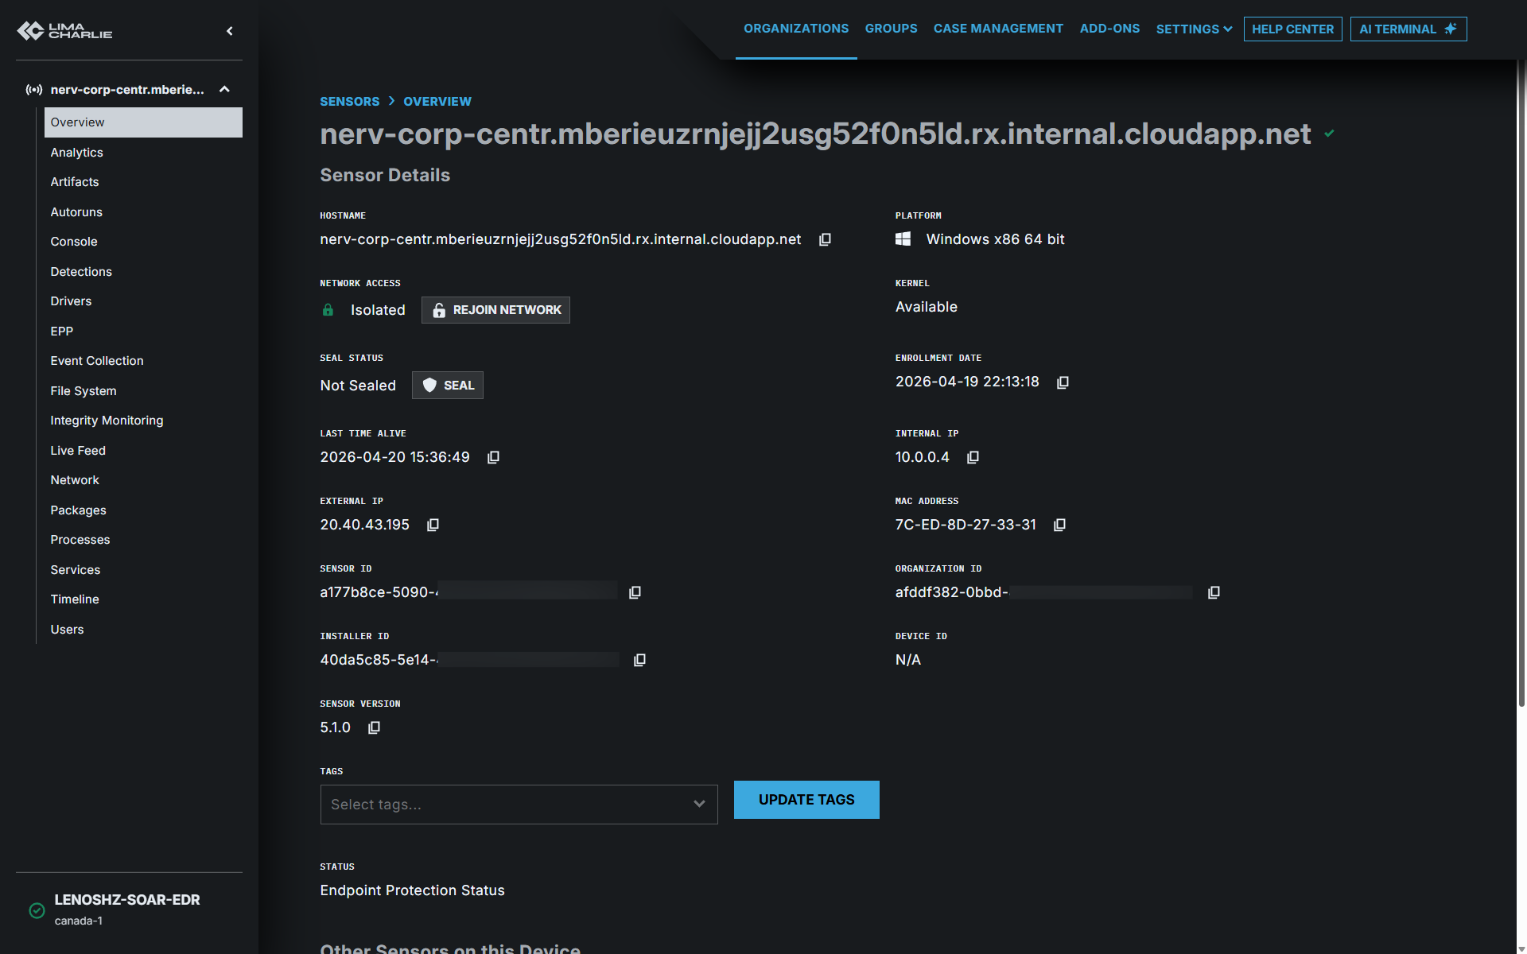
Task: Copy the Organization ID
Action: 1214,592
